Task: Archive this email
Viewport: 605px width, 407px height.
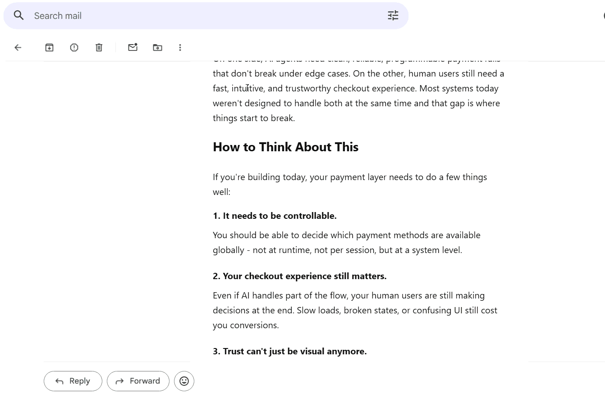Action: pyautogui.click(x=50, y=47)
